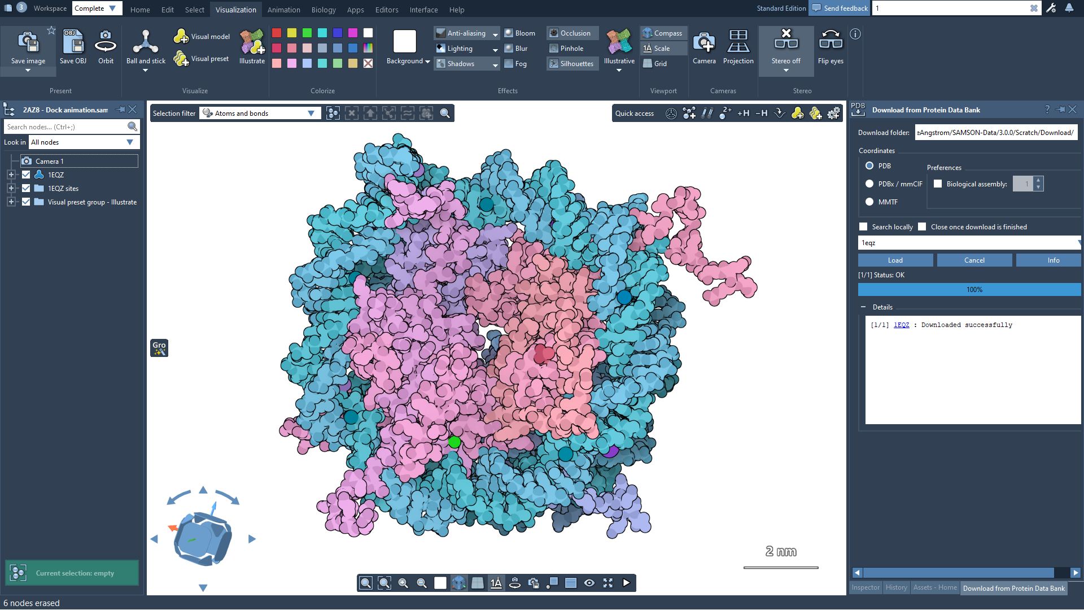Open the Projection camera tool
Screen dimensions: 1084x610
(738, 46)
